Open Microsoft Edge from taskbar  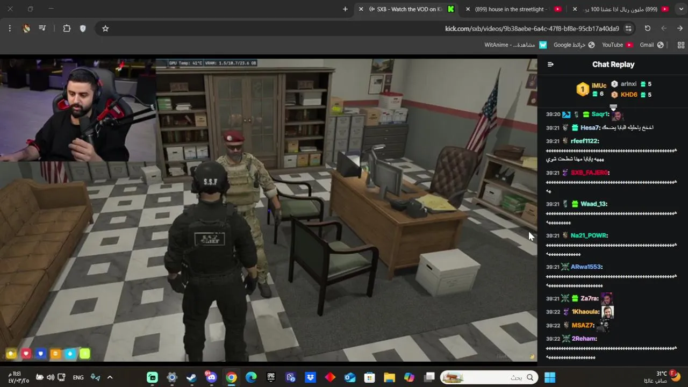click(x=251, y=377)
